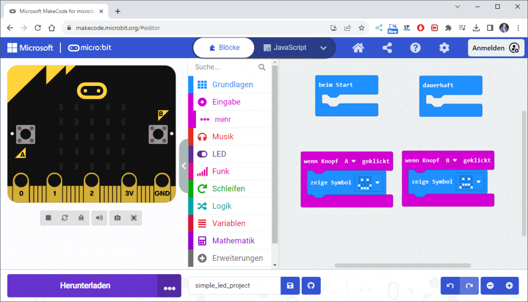Open GitHub integration
Viewport: 528px width, 302px height.
pos(310,286)
